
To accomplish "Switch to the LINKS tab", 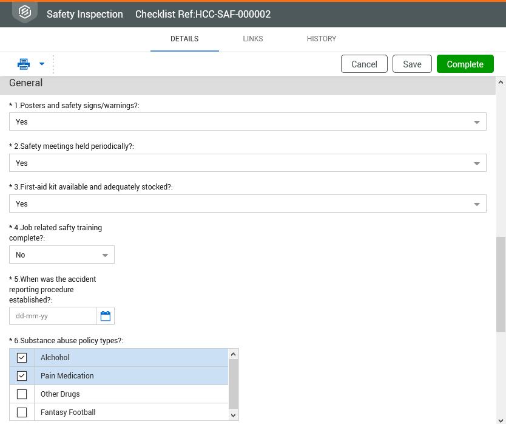I will [253, 39].
